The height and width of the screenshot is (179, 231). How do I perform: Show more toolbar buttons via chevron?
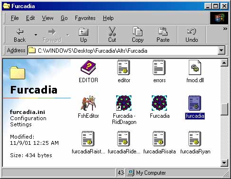click(x=225, y=28)
